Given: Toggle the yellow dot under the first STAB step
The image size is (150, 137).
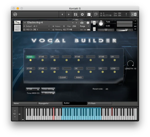Looking at the screenshot, I should (30, 60).
